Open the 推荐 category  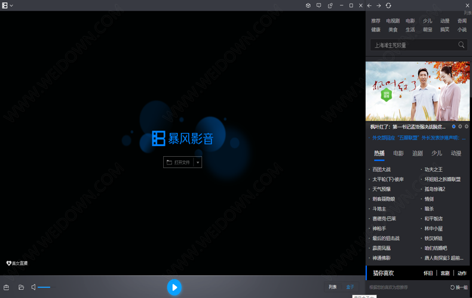[x=376, y=21]
